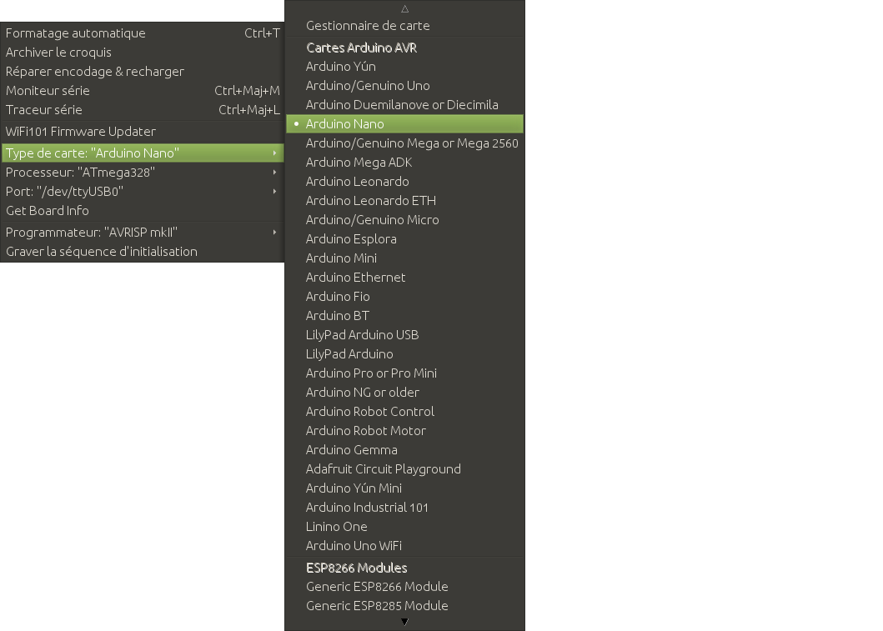Image resolution: width=883 pixels, height=631 pixels.
Task: Open Gestionnaire de carte
Action: [x=368, y=26]
